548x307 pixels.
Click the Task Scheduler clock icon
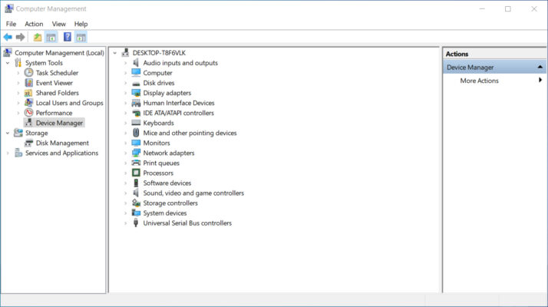point(28,73)
